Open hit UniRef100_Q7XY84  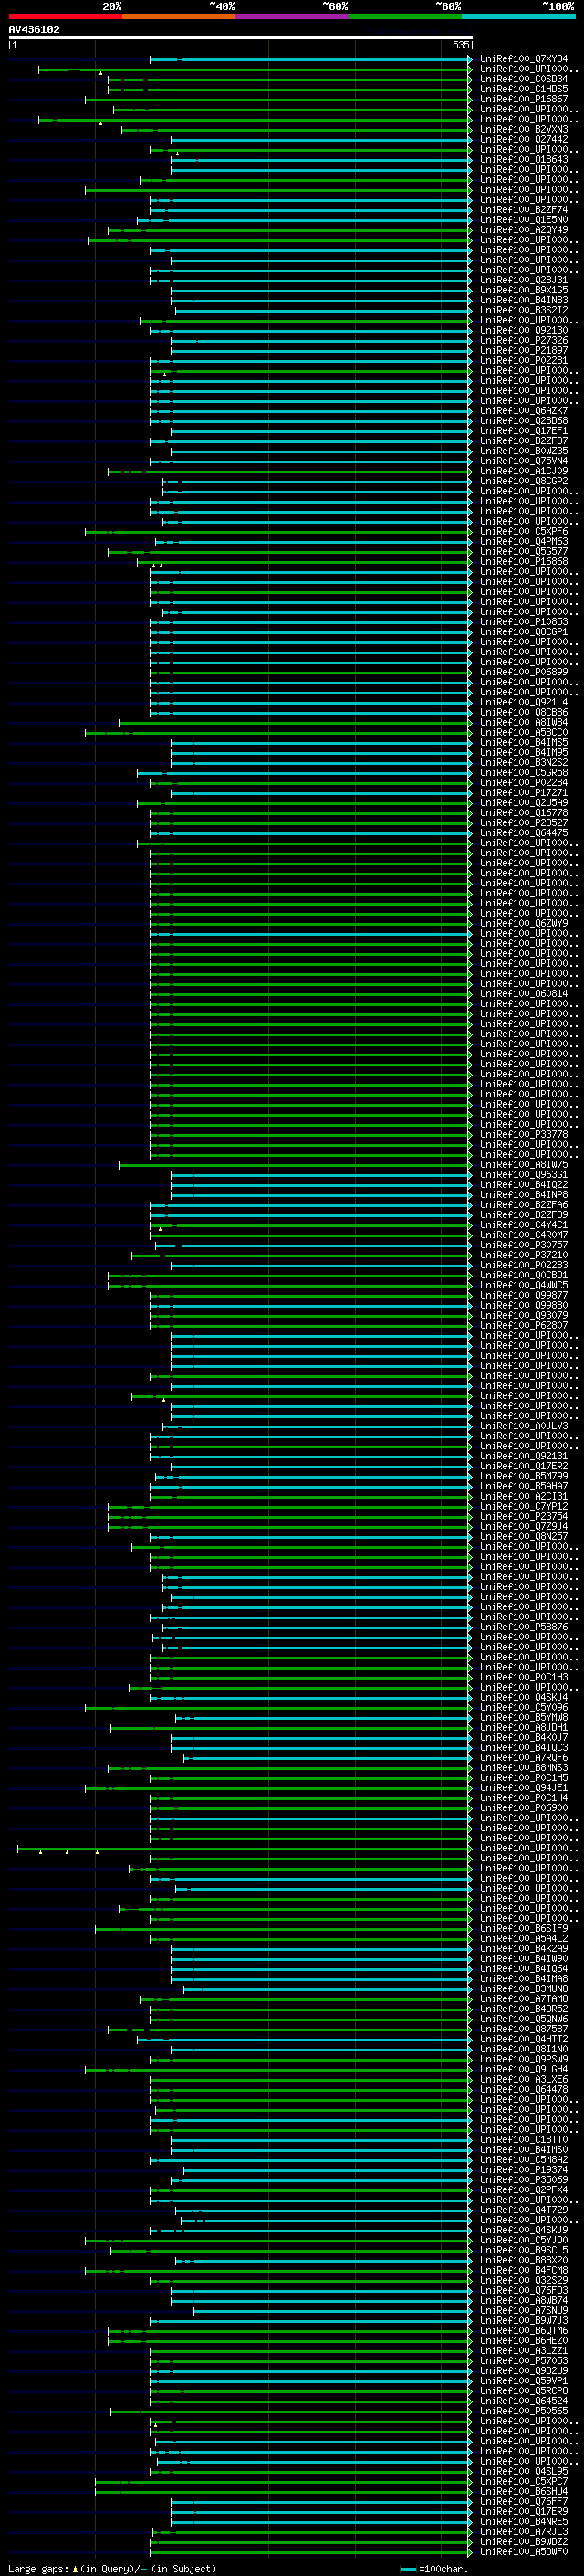pyautogui.click(x=524, y=59)
